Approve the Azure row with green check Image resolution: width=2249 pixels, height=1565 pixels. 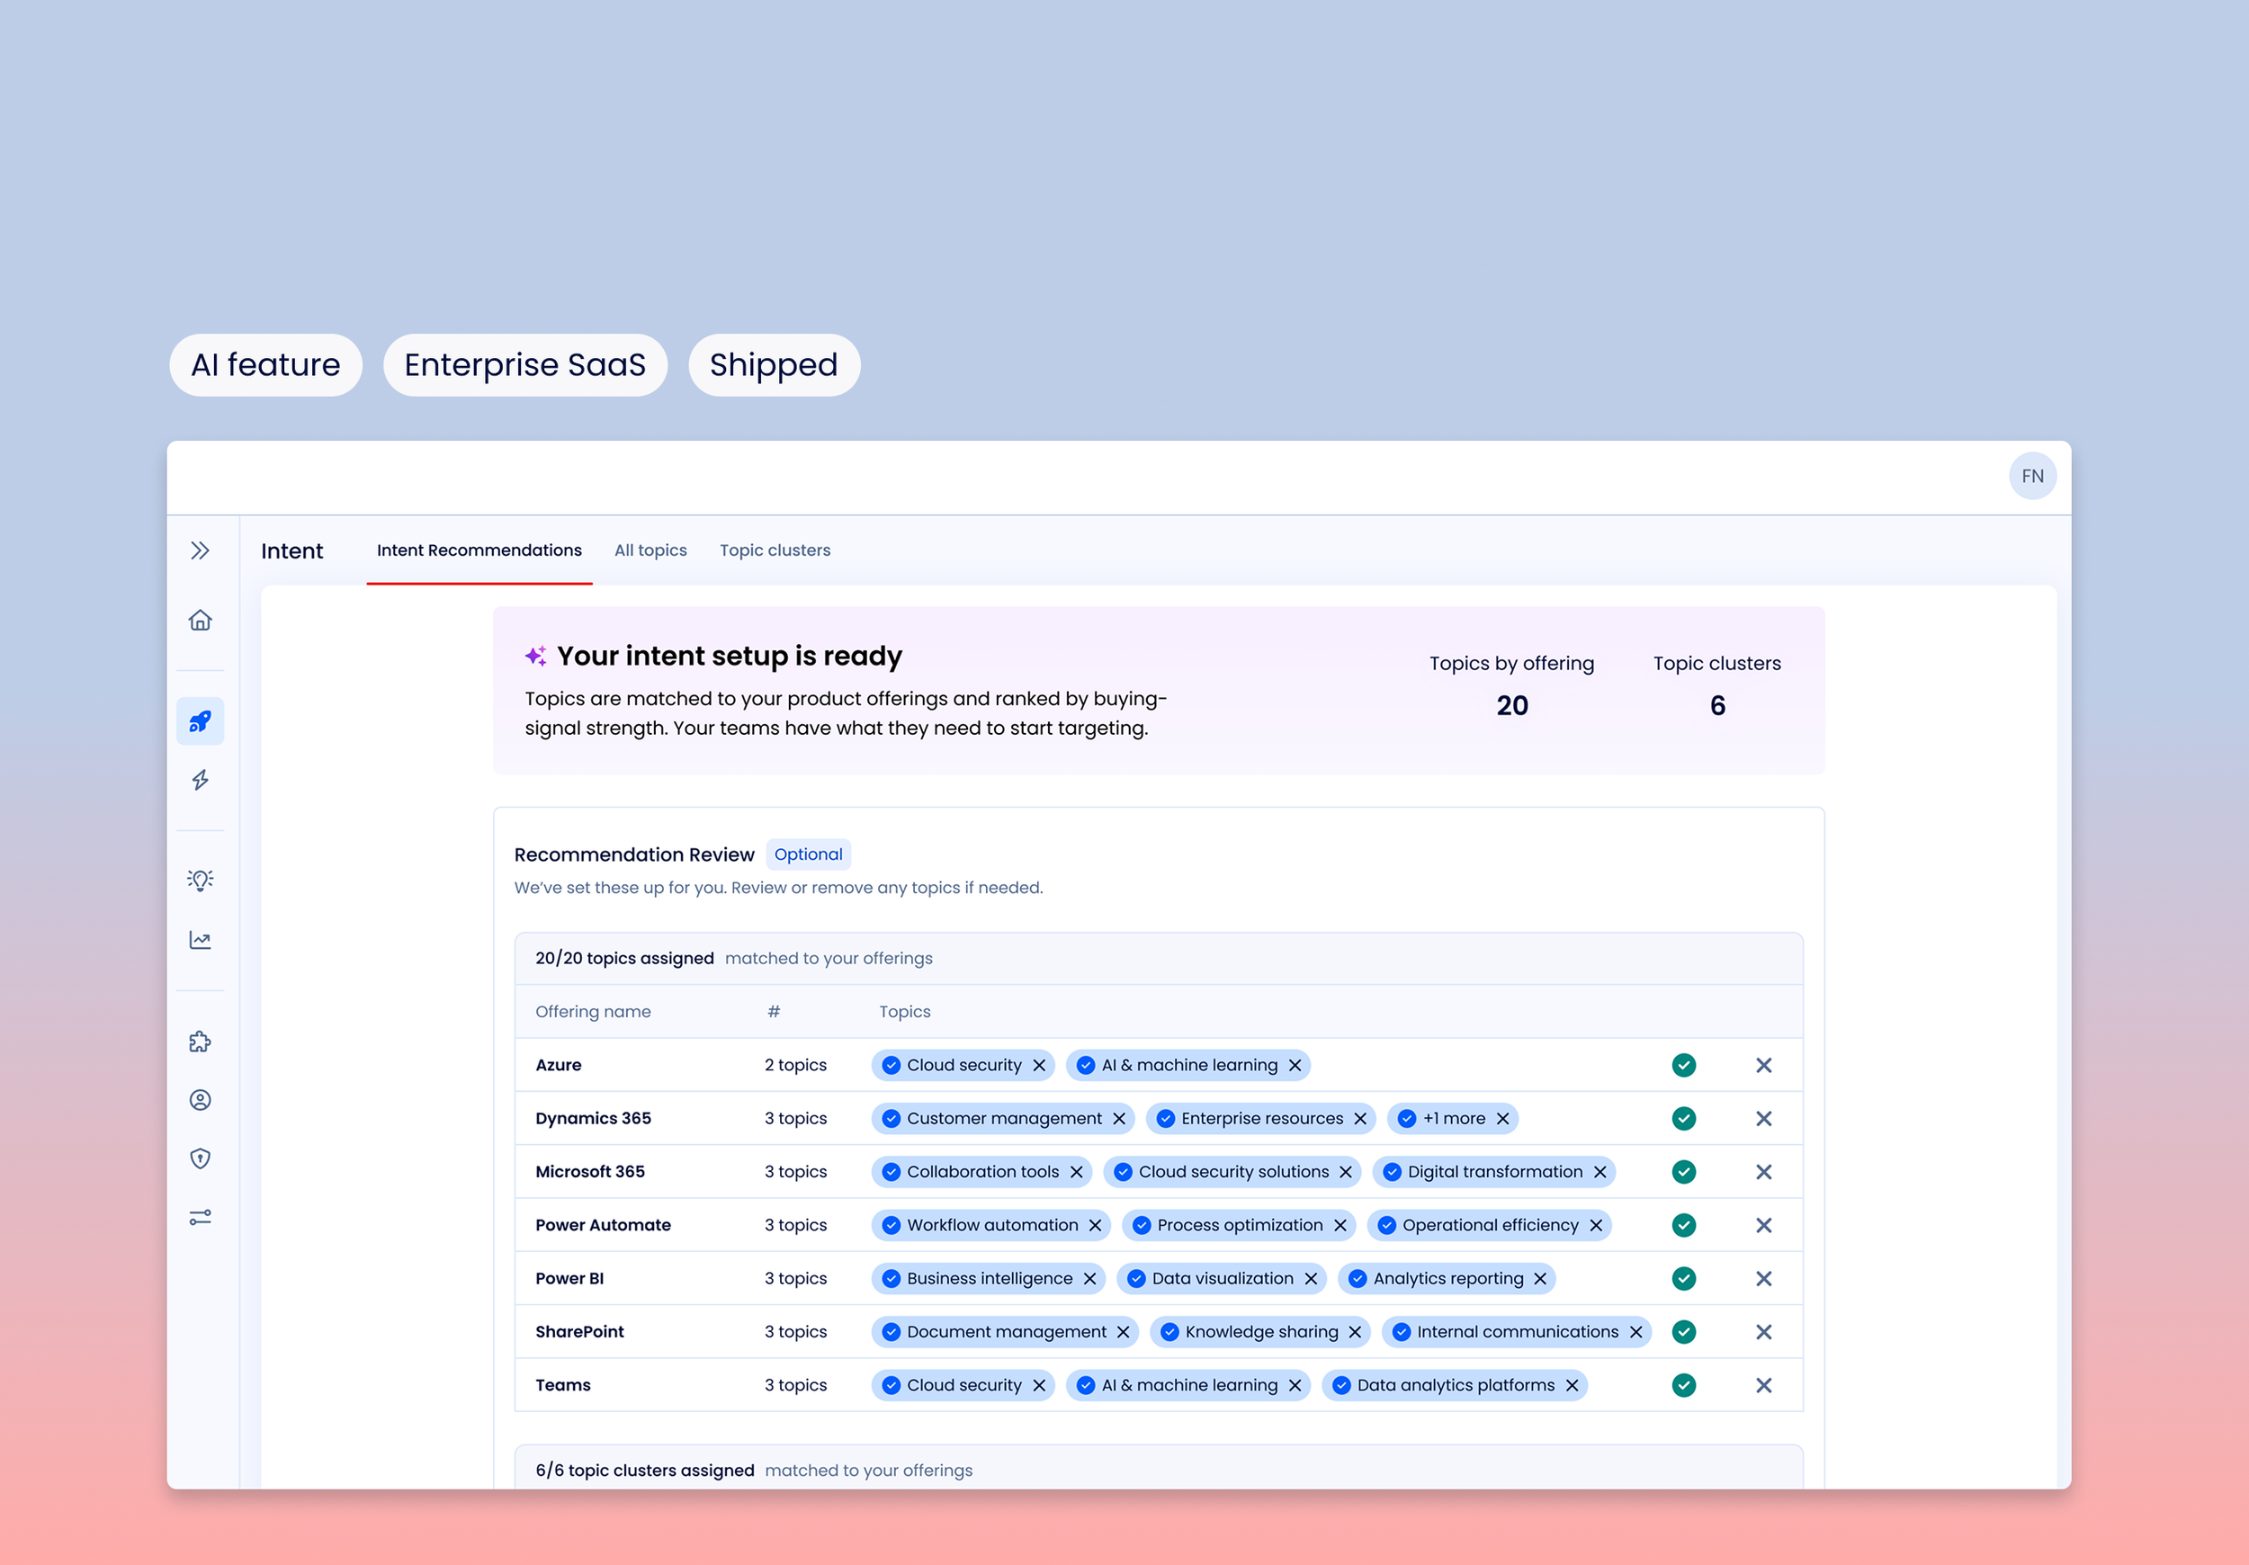(1684, 1065)
